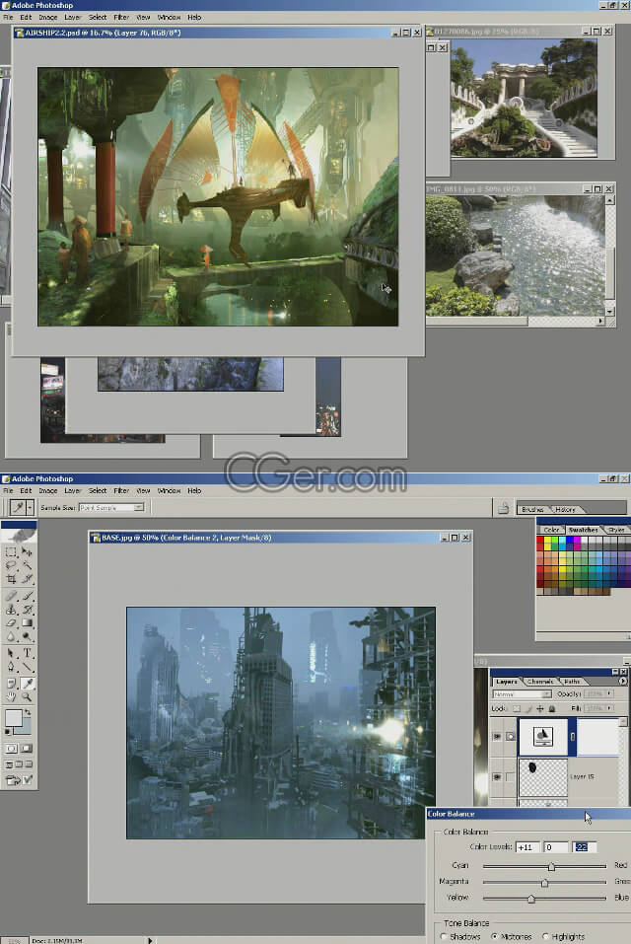Click the foreground color swatch in toolbox
Screen dimensions: 631x944
coord(13,718)
